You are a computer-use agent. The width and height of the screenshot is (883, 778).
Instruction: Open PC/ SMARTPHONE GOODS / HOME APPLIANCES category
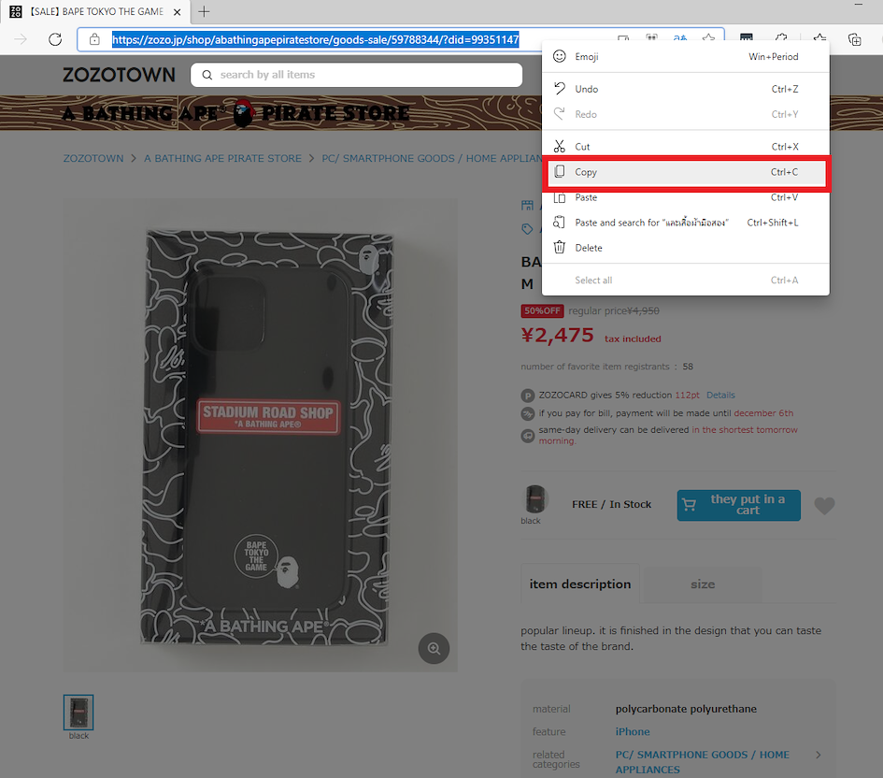click(x=703, y=762)
